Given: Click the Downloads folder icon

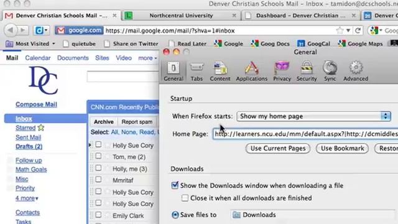Looking at the screenshot, I should [x=236, y=215].
